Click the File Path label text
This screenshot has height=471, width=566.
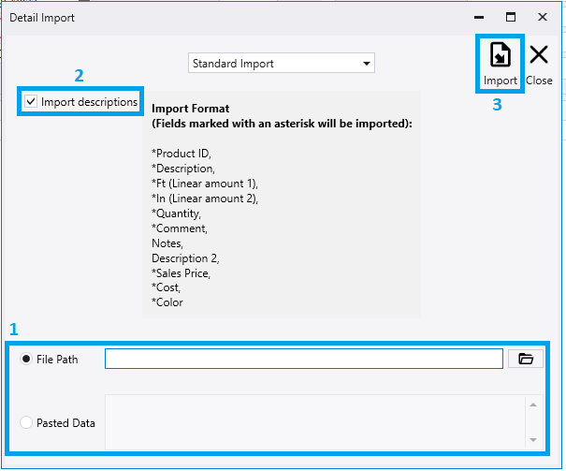[x=57, y=360]
